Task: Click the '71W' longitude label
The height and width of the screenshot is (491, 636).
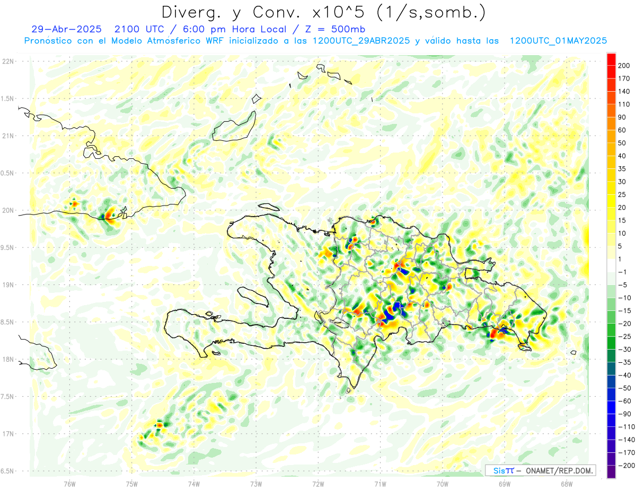Action: [380, 484]
